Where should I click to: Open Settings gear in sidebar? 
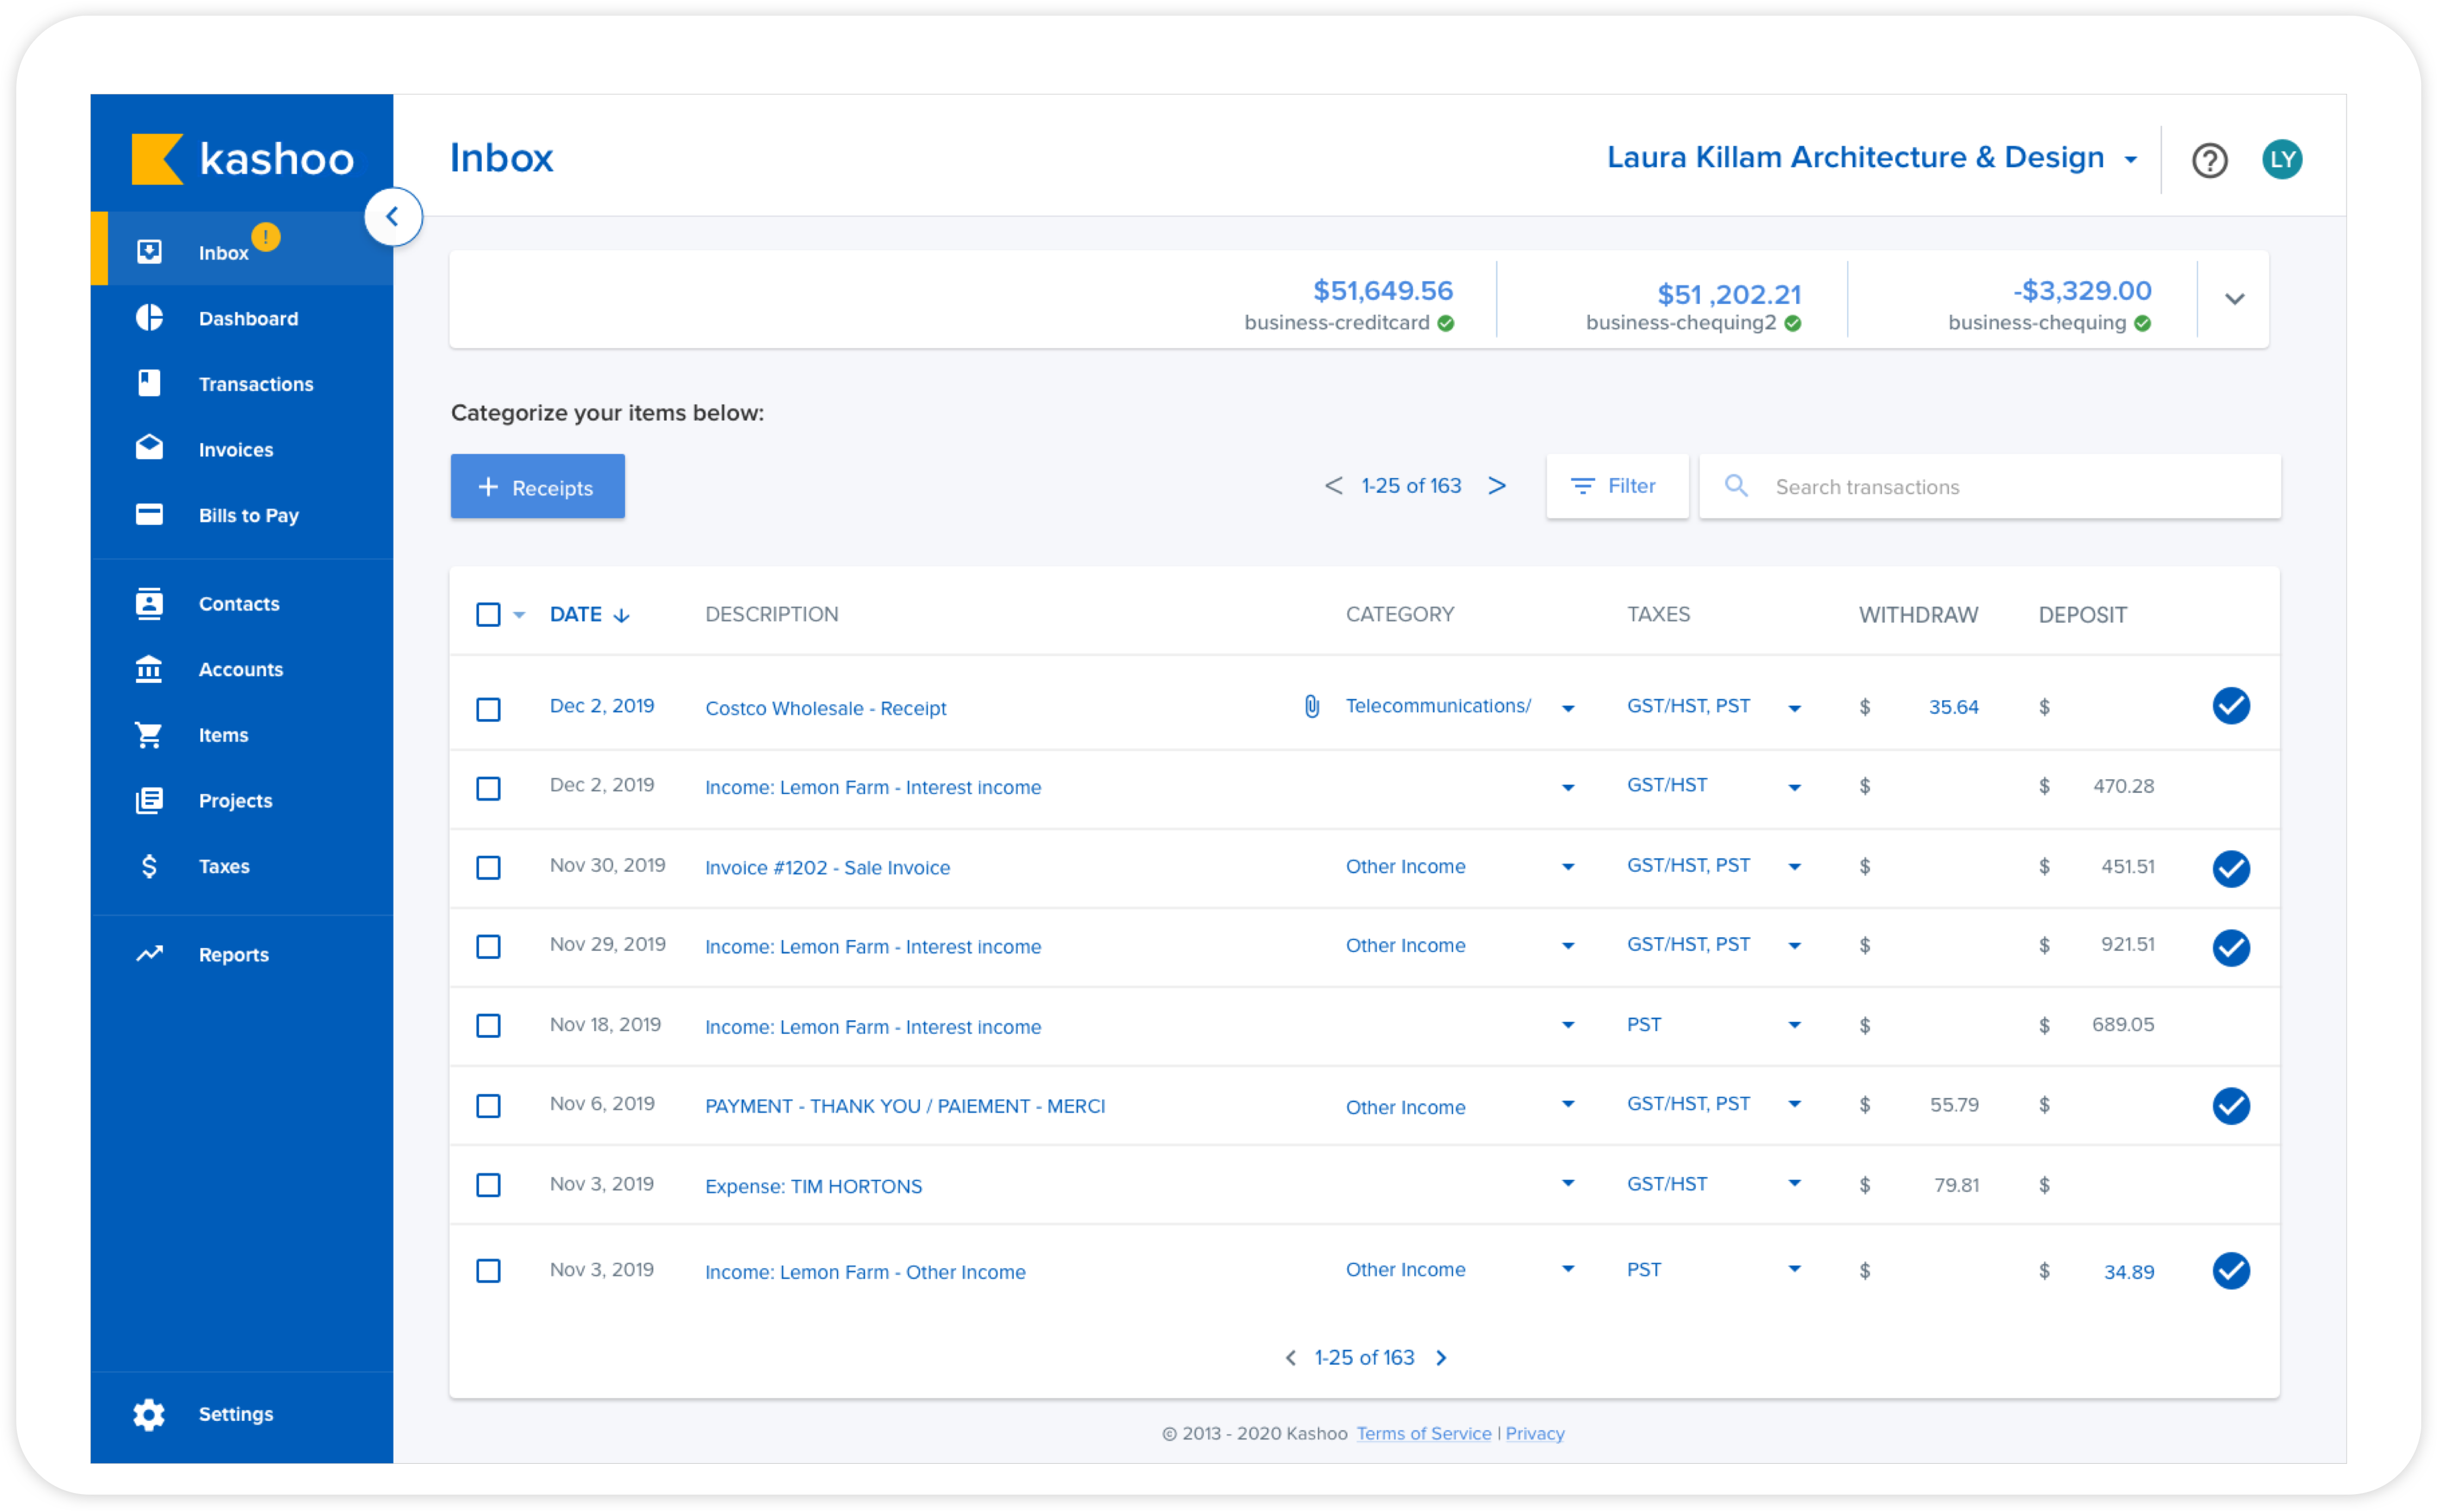149,1414
